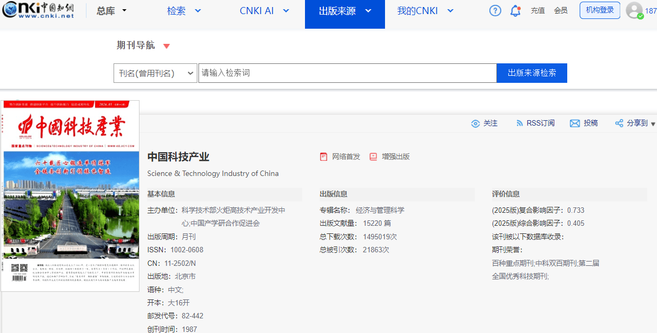Click the 总被引次数 value 21863次
The image size is (657, 333).
[376, 250]
